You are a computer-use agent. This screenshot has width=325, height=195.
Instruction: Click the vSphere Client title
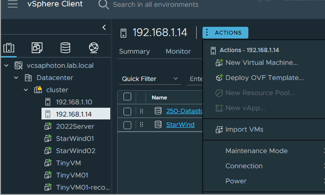pyautogui.click(x=55, y=4)
